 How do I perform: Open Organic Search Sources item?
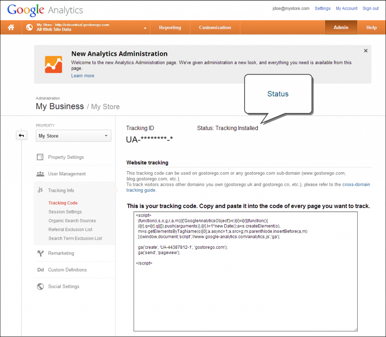click(72, 221)
